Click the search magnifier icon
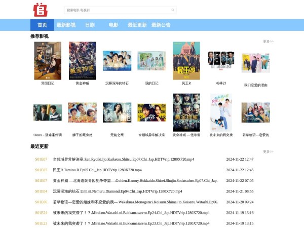This screenshot has height=228, width=304. (173, 10)
